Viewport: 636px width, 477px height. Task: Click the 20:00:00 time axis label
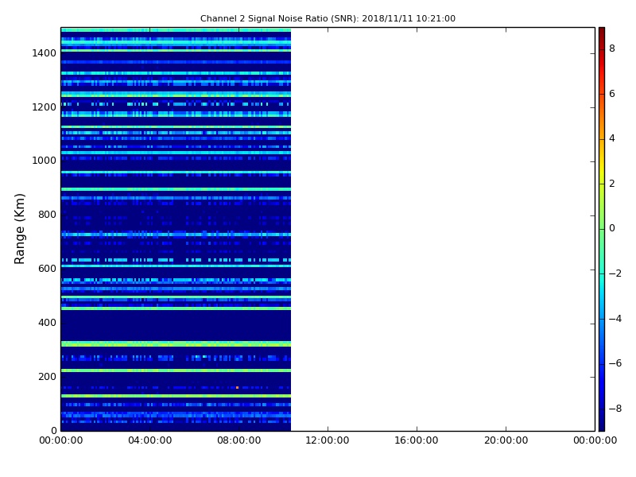click(506, 440)
